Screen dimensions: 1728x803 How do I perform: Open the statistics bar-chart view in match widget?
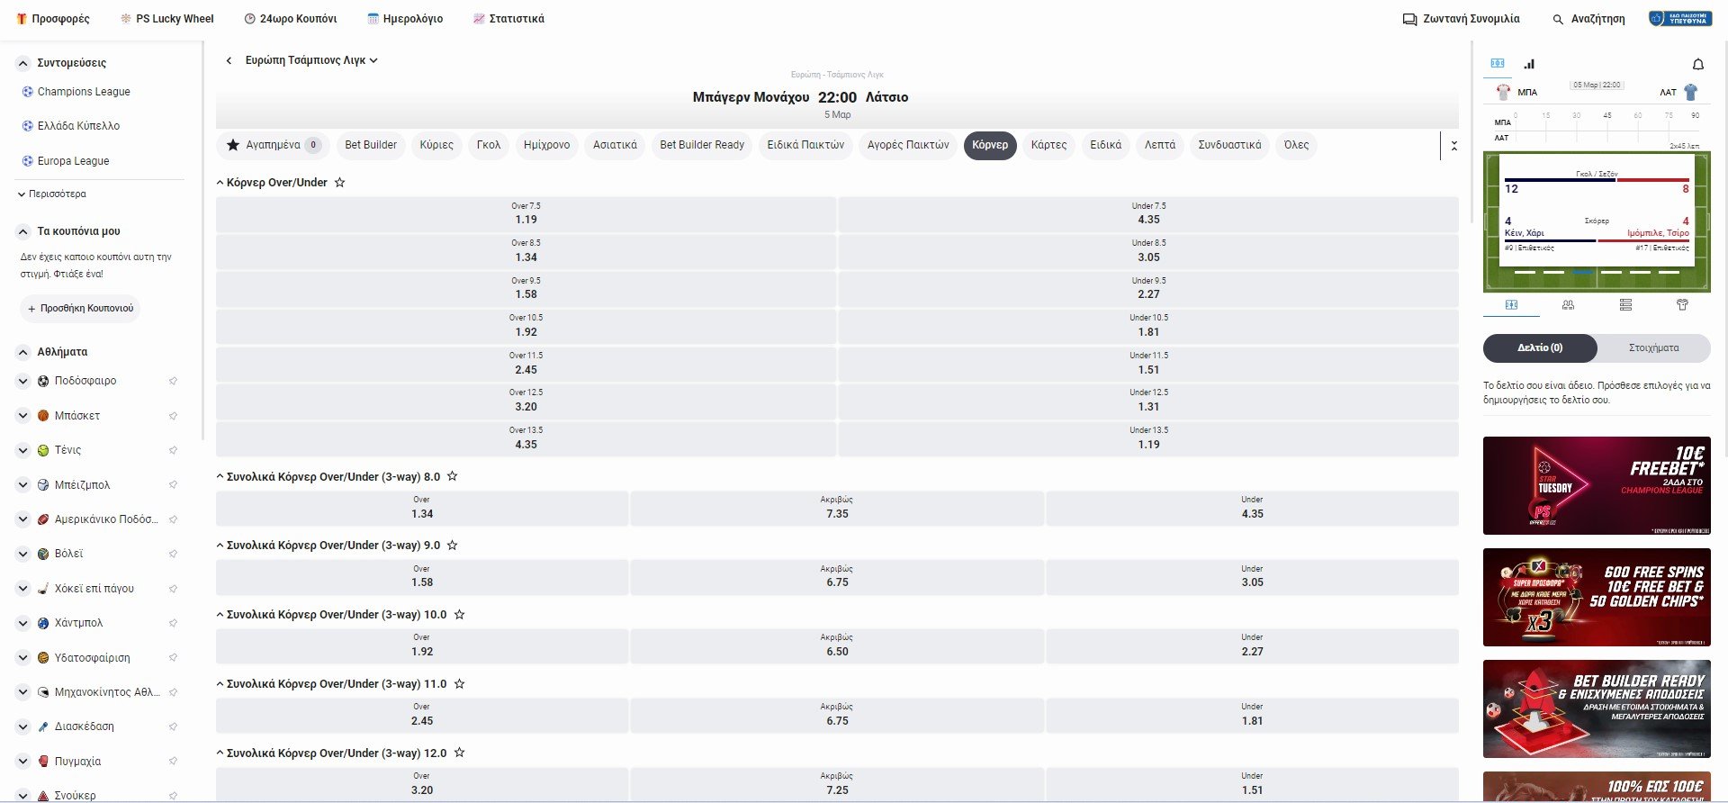click(x=1529, y=64)
